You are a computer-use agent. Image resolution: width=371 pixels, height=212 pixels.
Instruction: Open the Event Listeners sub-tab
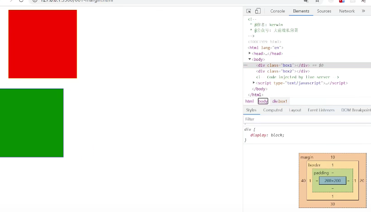321,110
